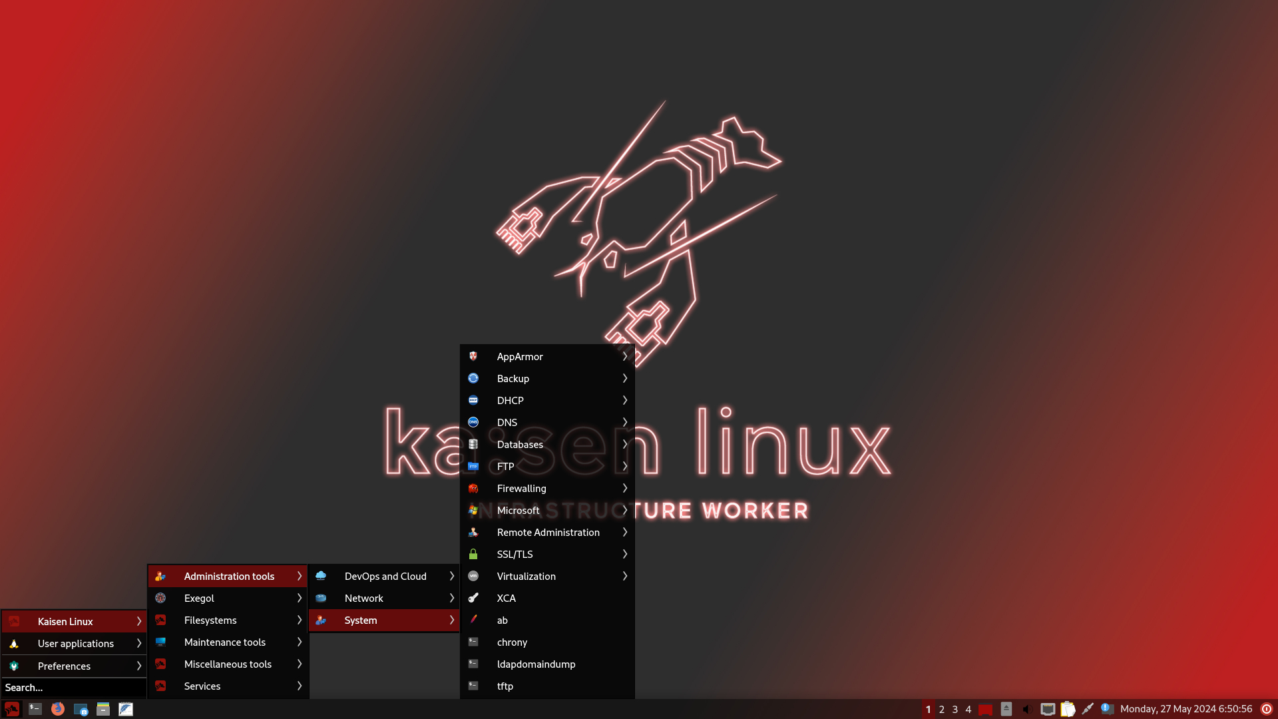The height and width of the screenshot is (719, 1278).
Task: Click the cable connection plug tray icon
Action: 1088,709
